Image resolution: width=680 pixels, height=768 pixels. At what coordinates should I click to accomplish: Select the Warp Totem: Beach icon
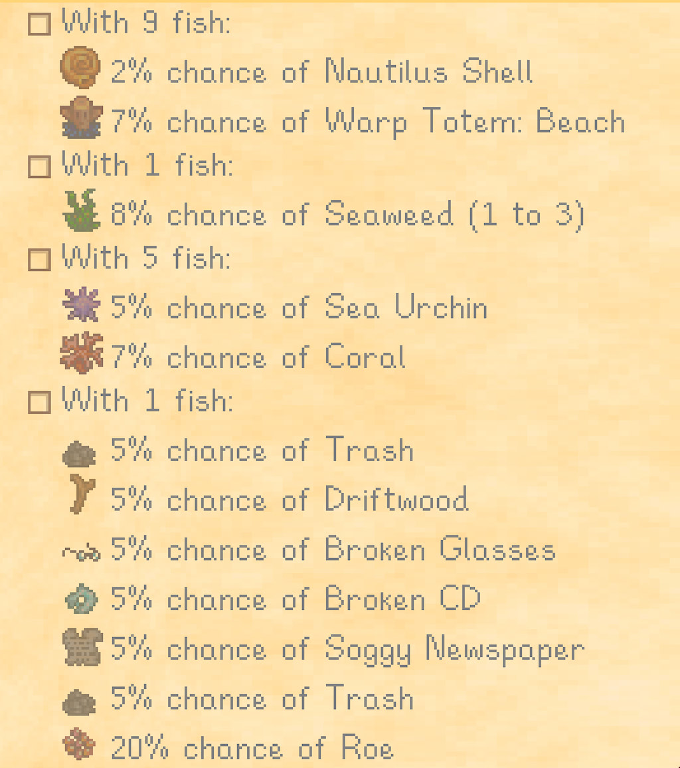point(81,118)
